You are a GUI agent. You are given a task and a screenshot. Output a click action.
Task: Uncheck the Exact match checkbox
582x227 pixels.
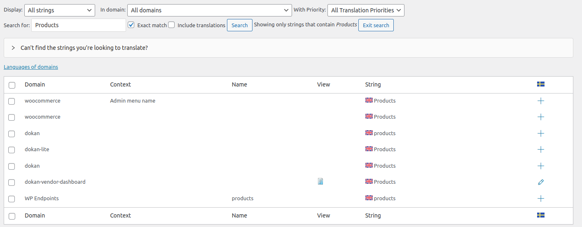coord(131,25)
